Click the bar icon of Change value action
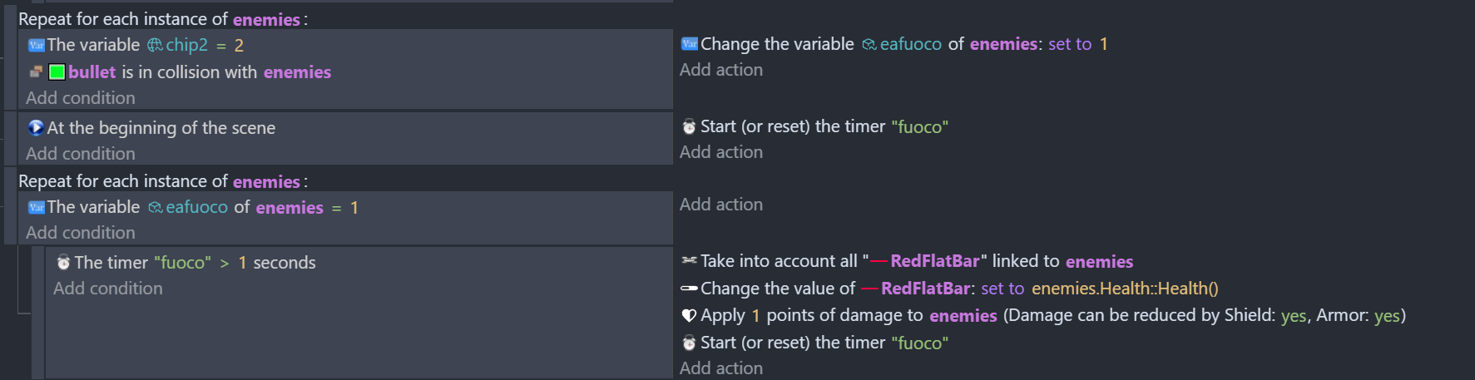This screenshot has width=1475, height=380. tap(689, 289)
